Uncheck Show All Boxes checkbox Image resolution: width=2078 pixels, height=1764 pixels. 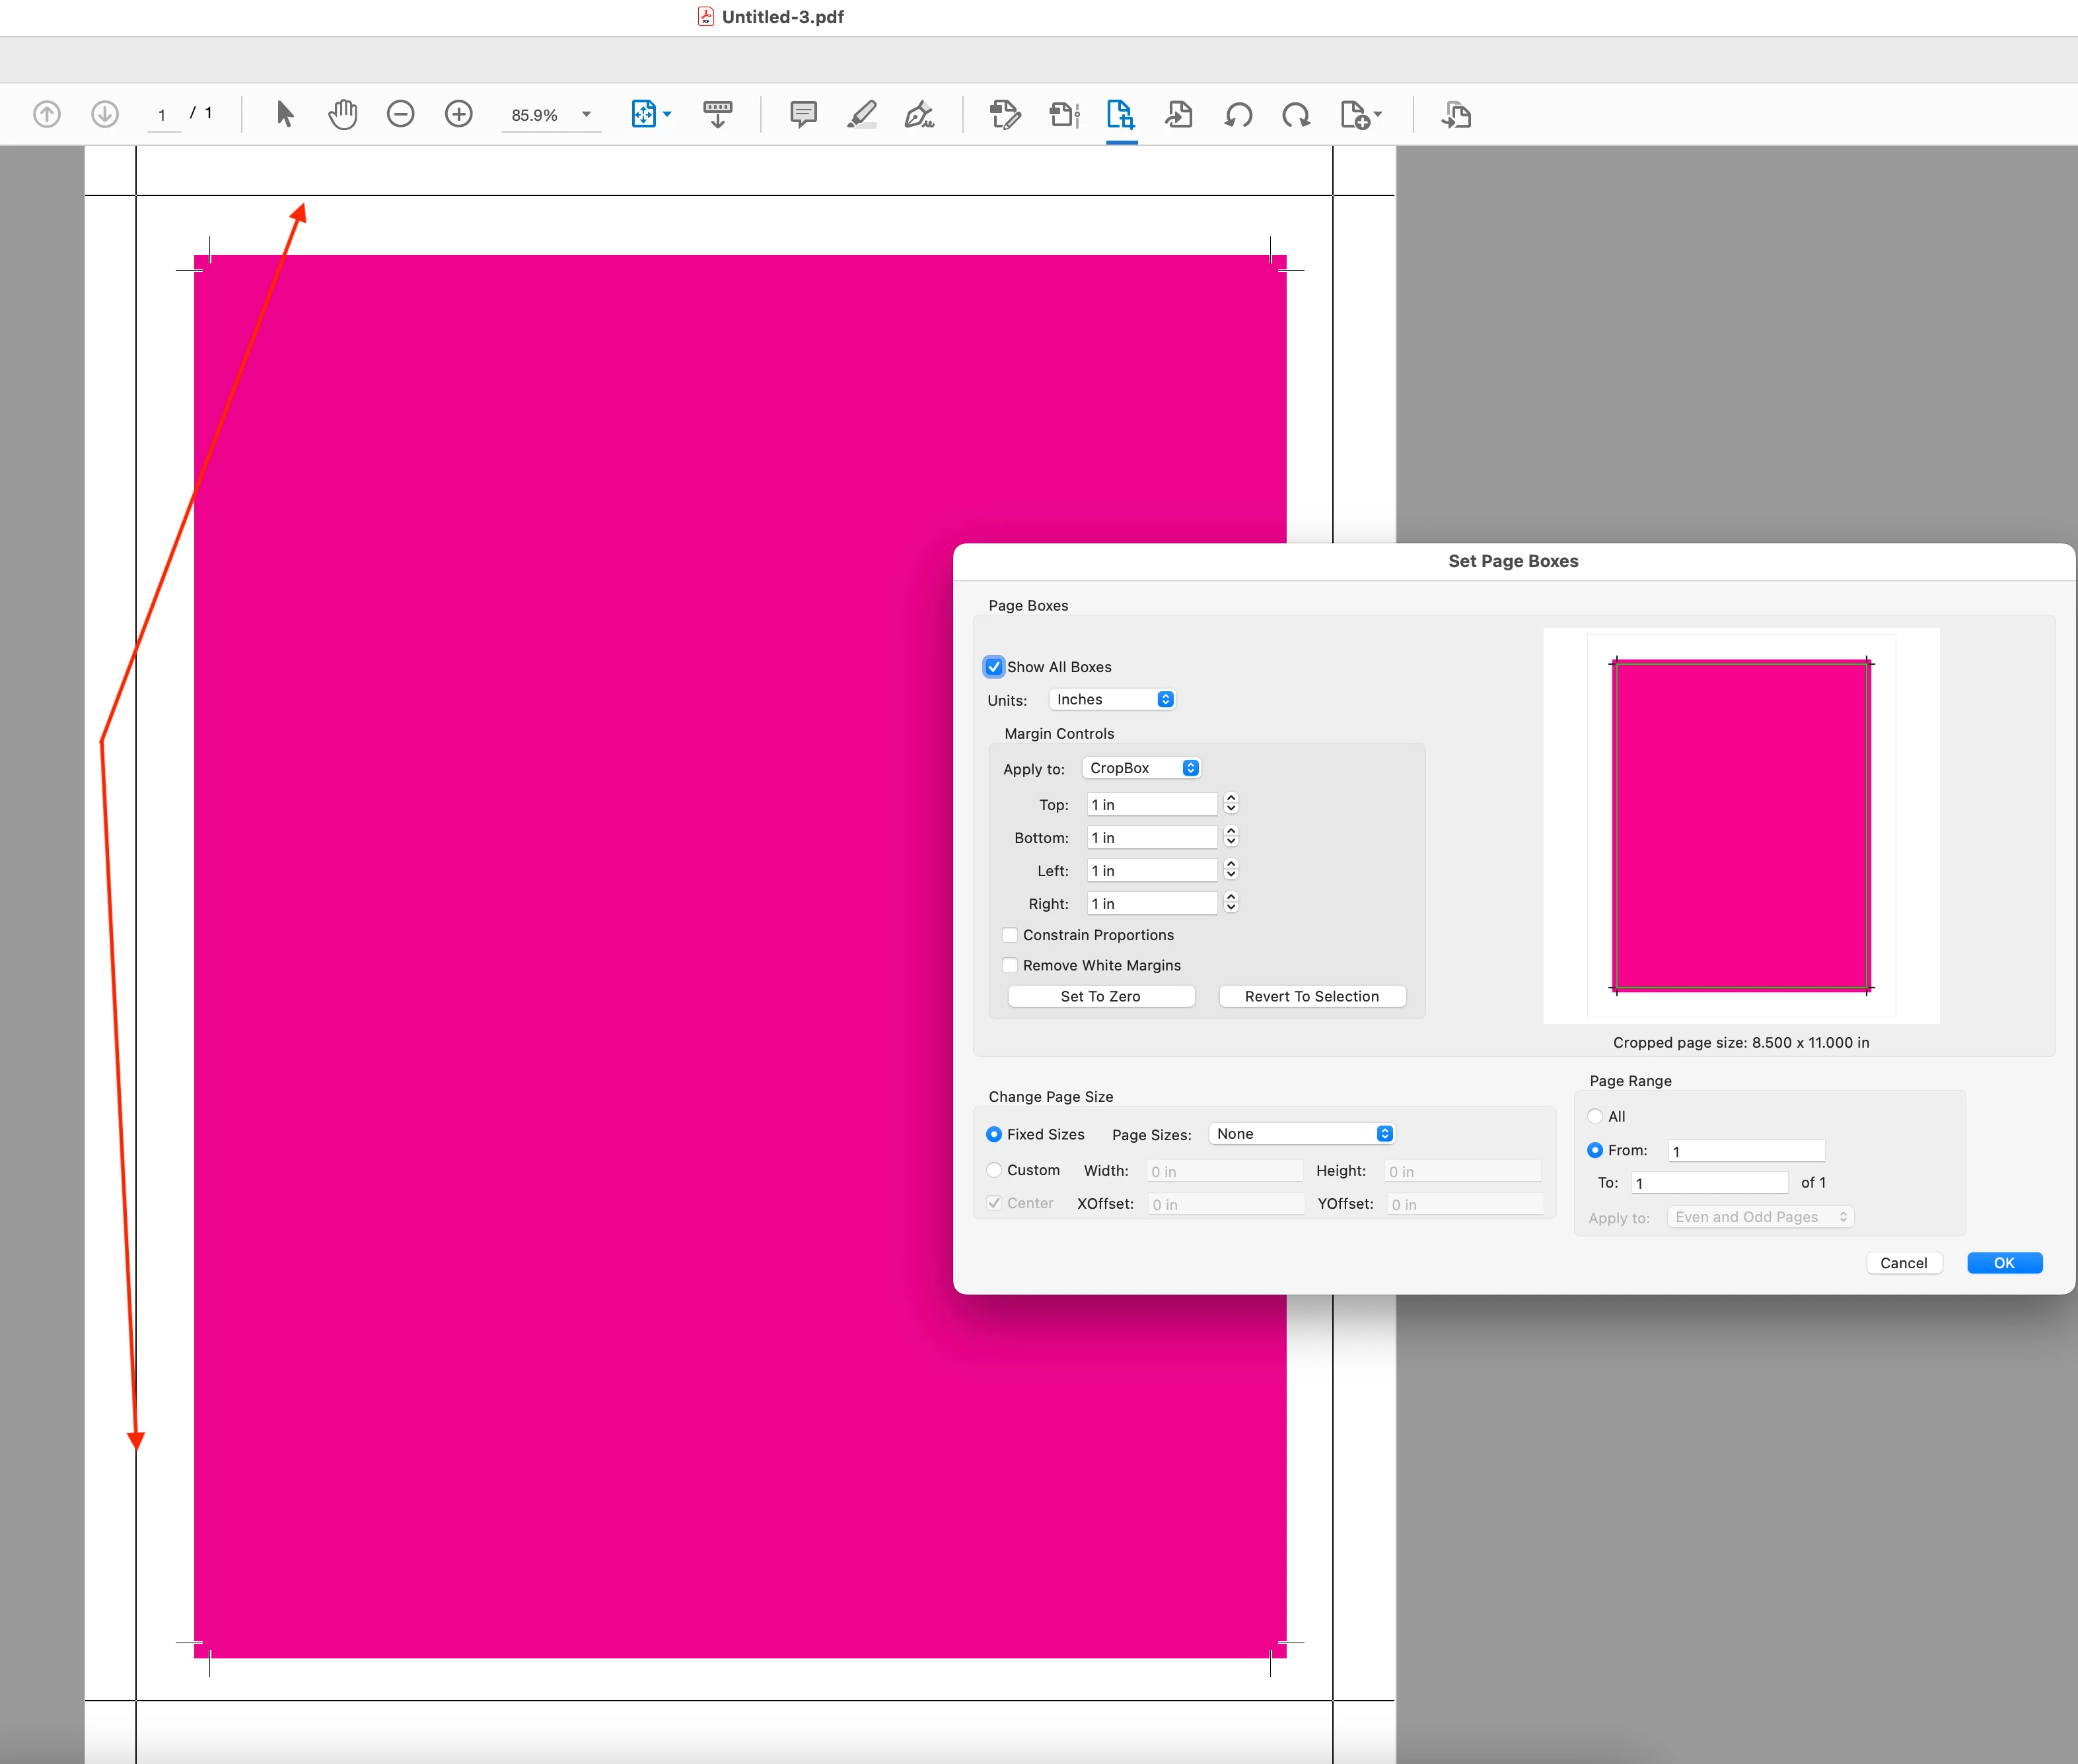tap(993, 667)
